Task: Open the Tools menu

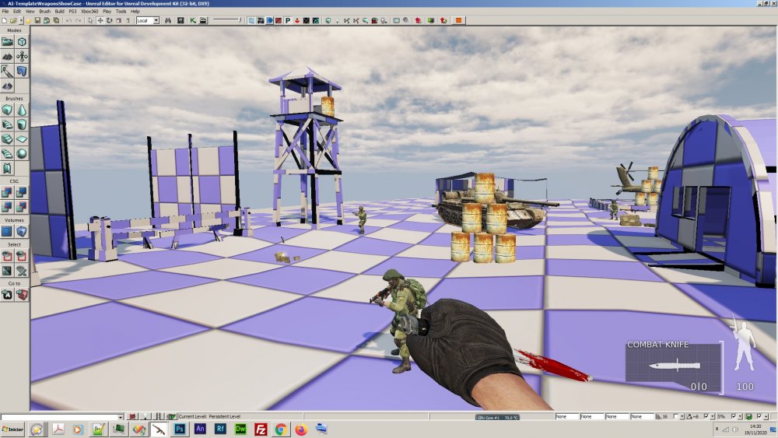Action: pos(121,11)
